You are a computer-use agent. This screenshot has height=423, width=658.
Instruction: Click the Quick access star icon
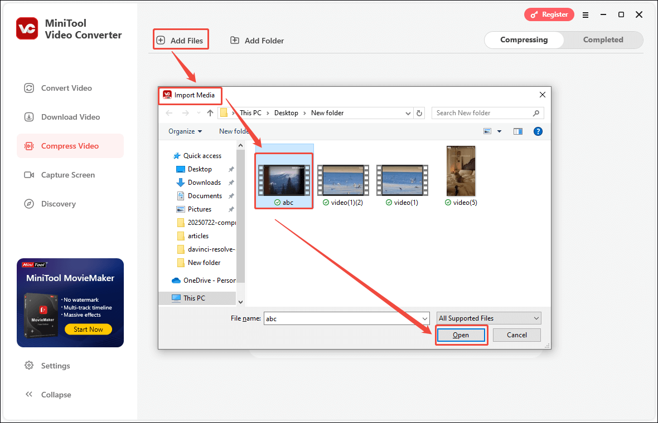(177, 155)
